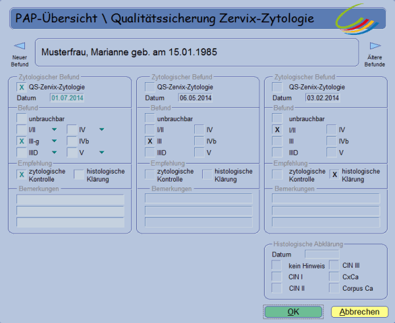Viewport: 395px width, 323px height.
Task: Uncheck QS-Zervix-Zytologie for 01.07.2014 finding
Action: click(x=22, y=87)
